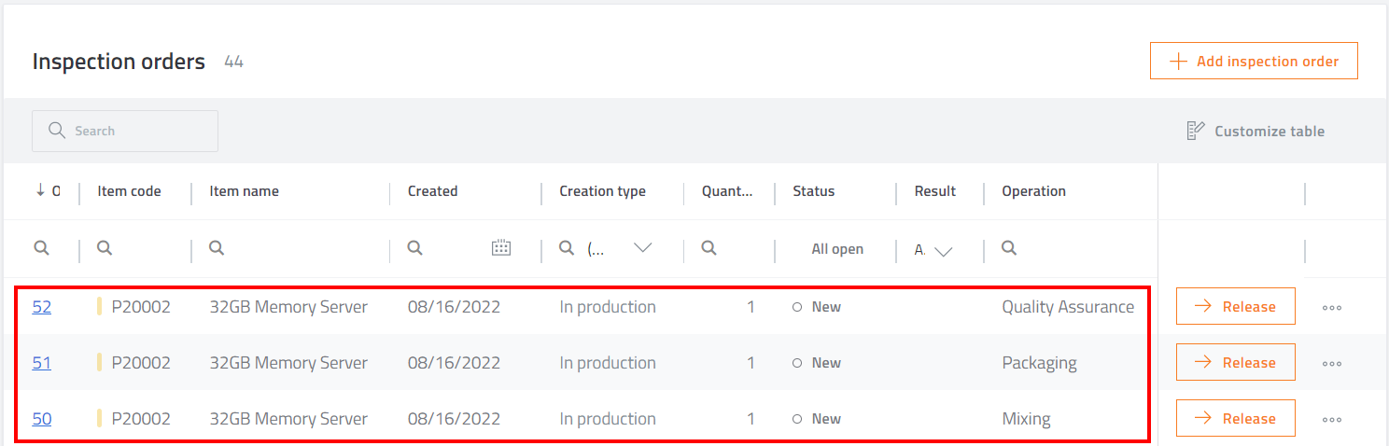Open inspection order 51 link
Screen dimensions: 1389x446
(x=42, y=363)
